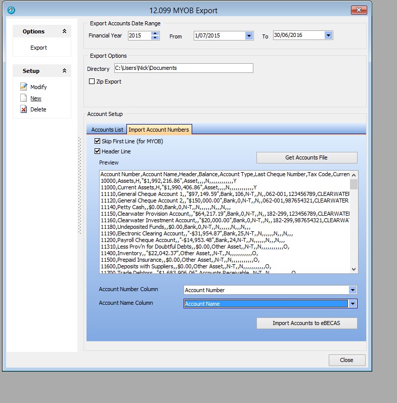Expand the Account Name Column dropdown
This screenshot has width=397, height=403.
(x=352, y=304)
